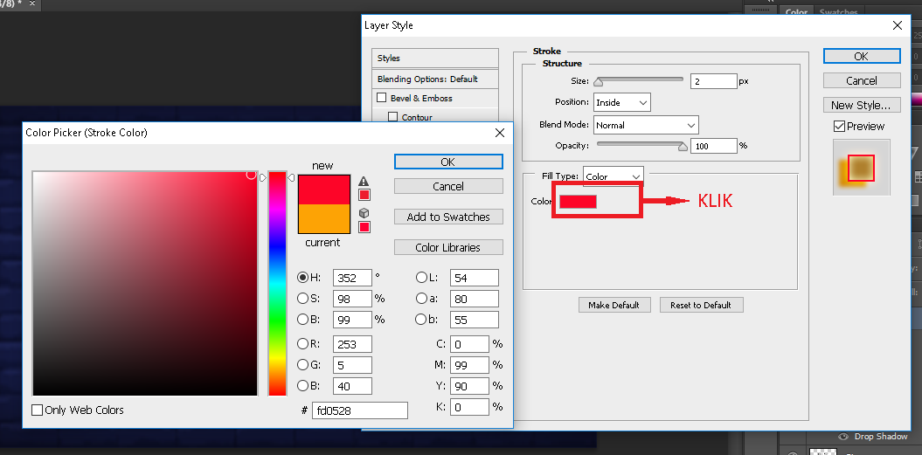
Task: Click the G green value field
Action: click(352, 364)
